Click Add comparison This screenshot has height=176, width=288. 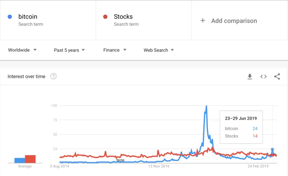pyautogui.click(x=234, y=21)
